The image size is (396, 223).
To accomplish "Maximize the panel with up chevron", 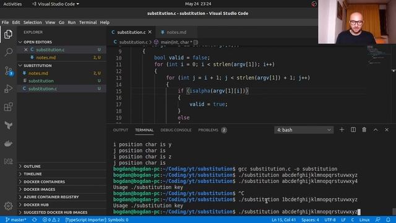I will (376, 129).
